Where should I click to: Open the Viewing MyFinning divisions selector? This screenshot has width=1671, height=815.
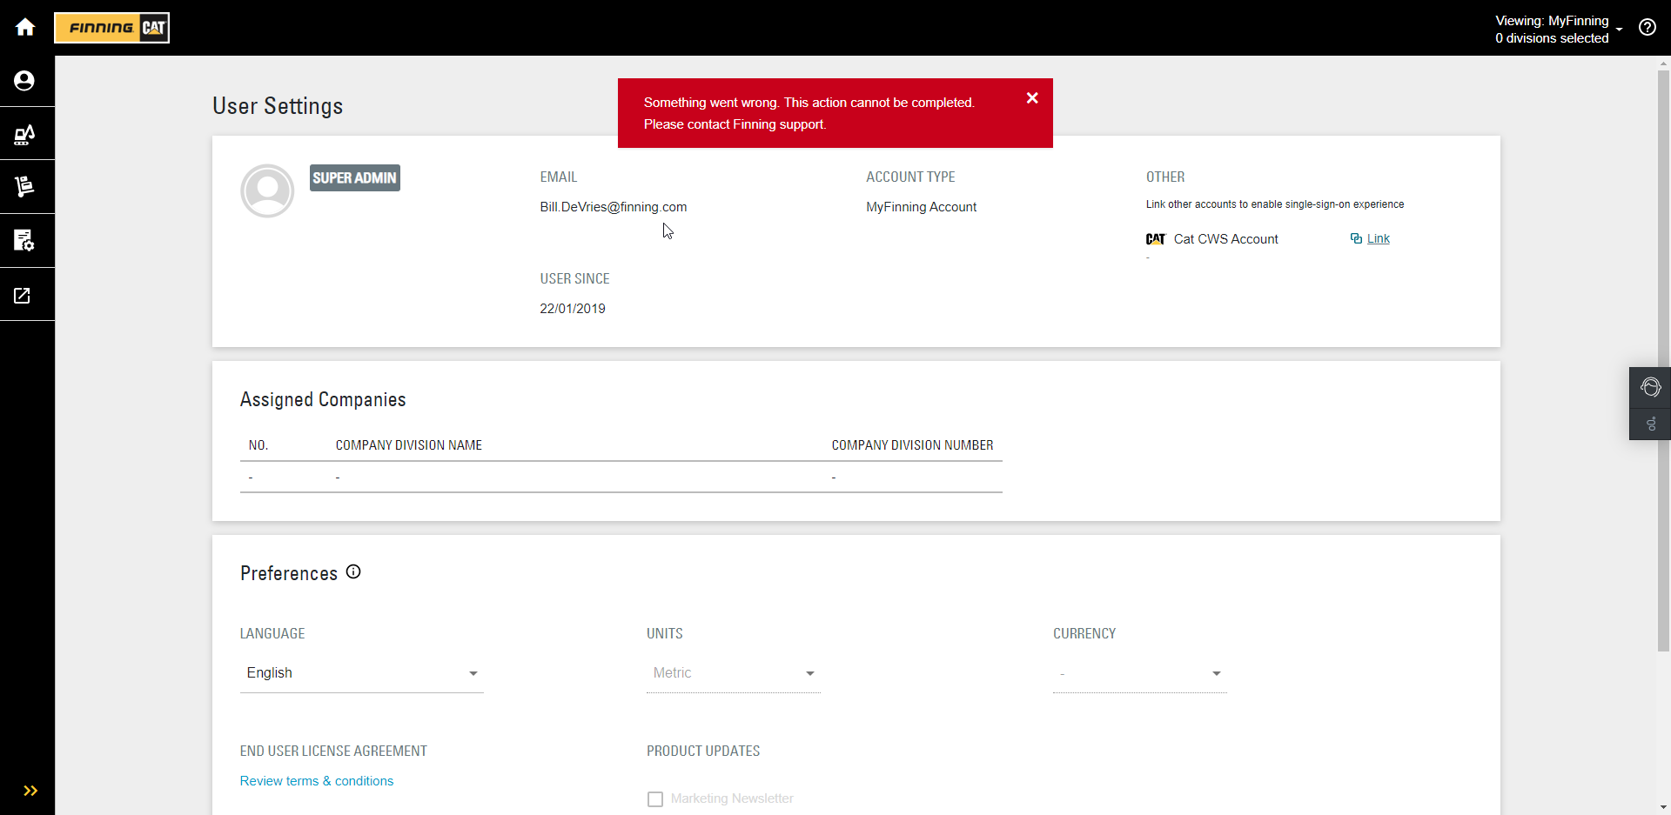click(x=1558, y=29)
